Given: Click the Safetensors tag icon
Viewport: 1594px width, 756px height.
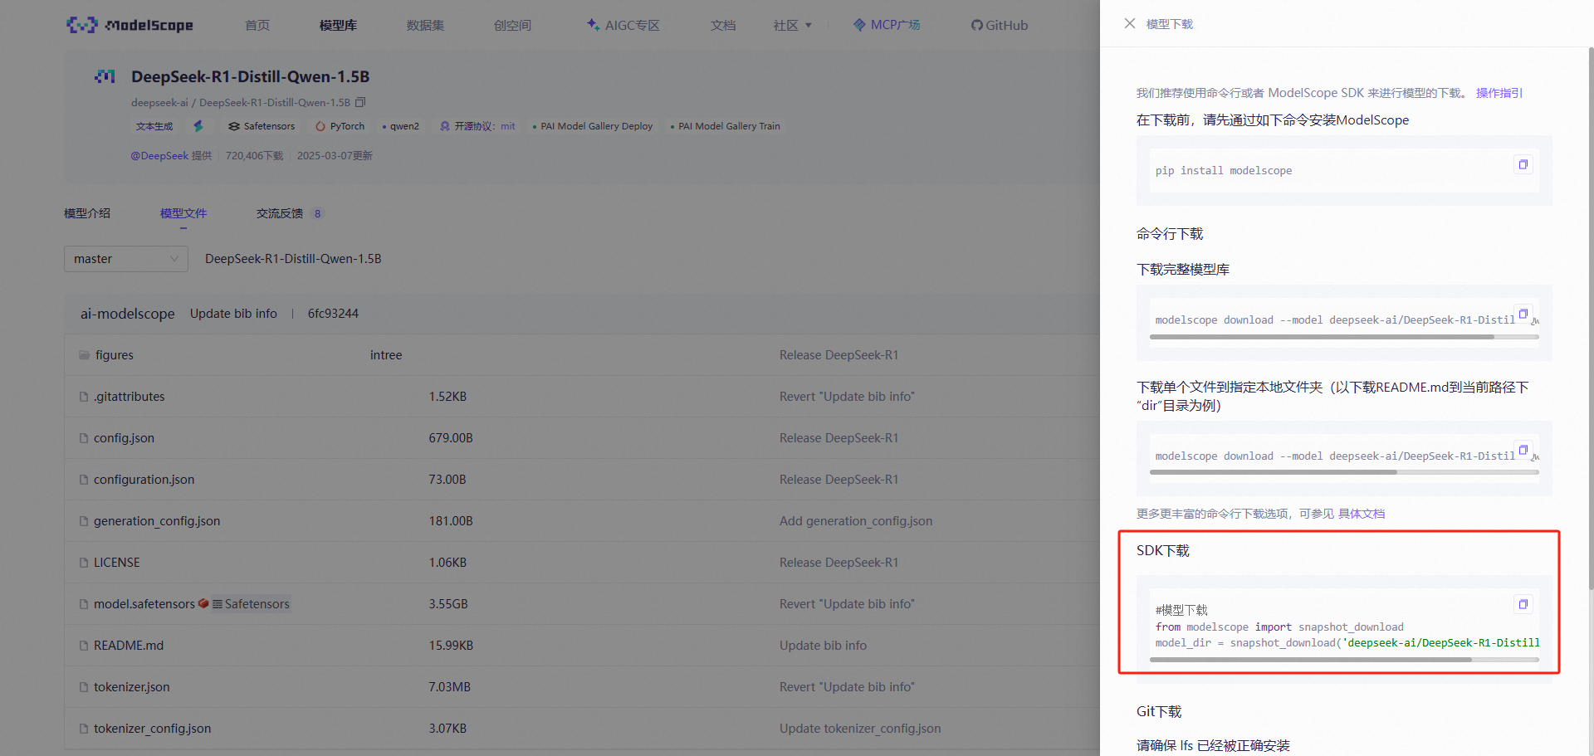Looking at the screenshot, I should pyautogui.click(x=234, y=126).
